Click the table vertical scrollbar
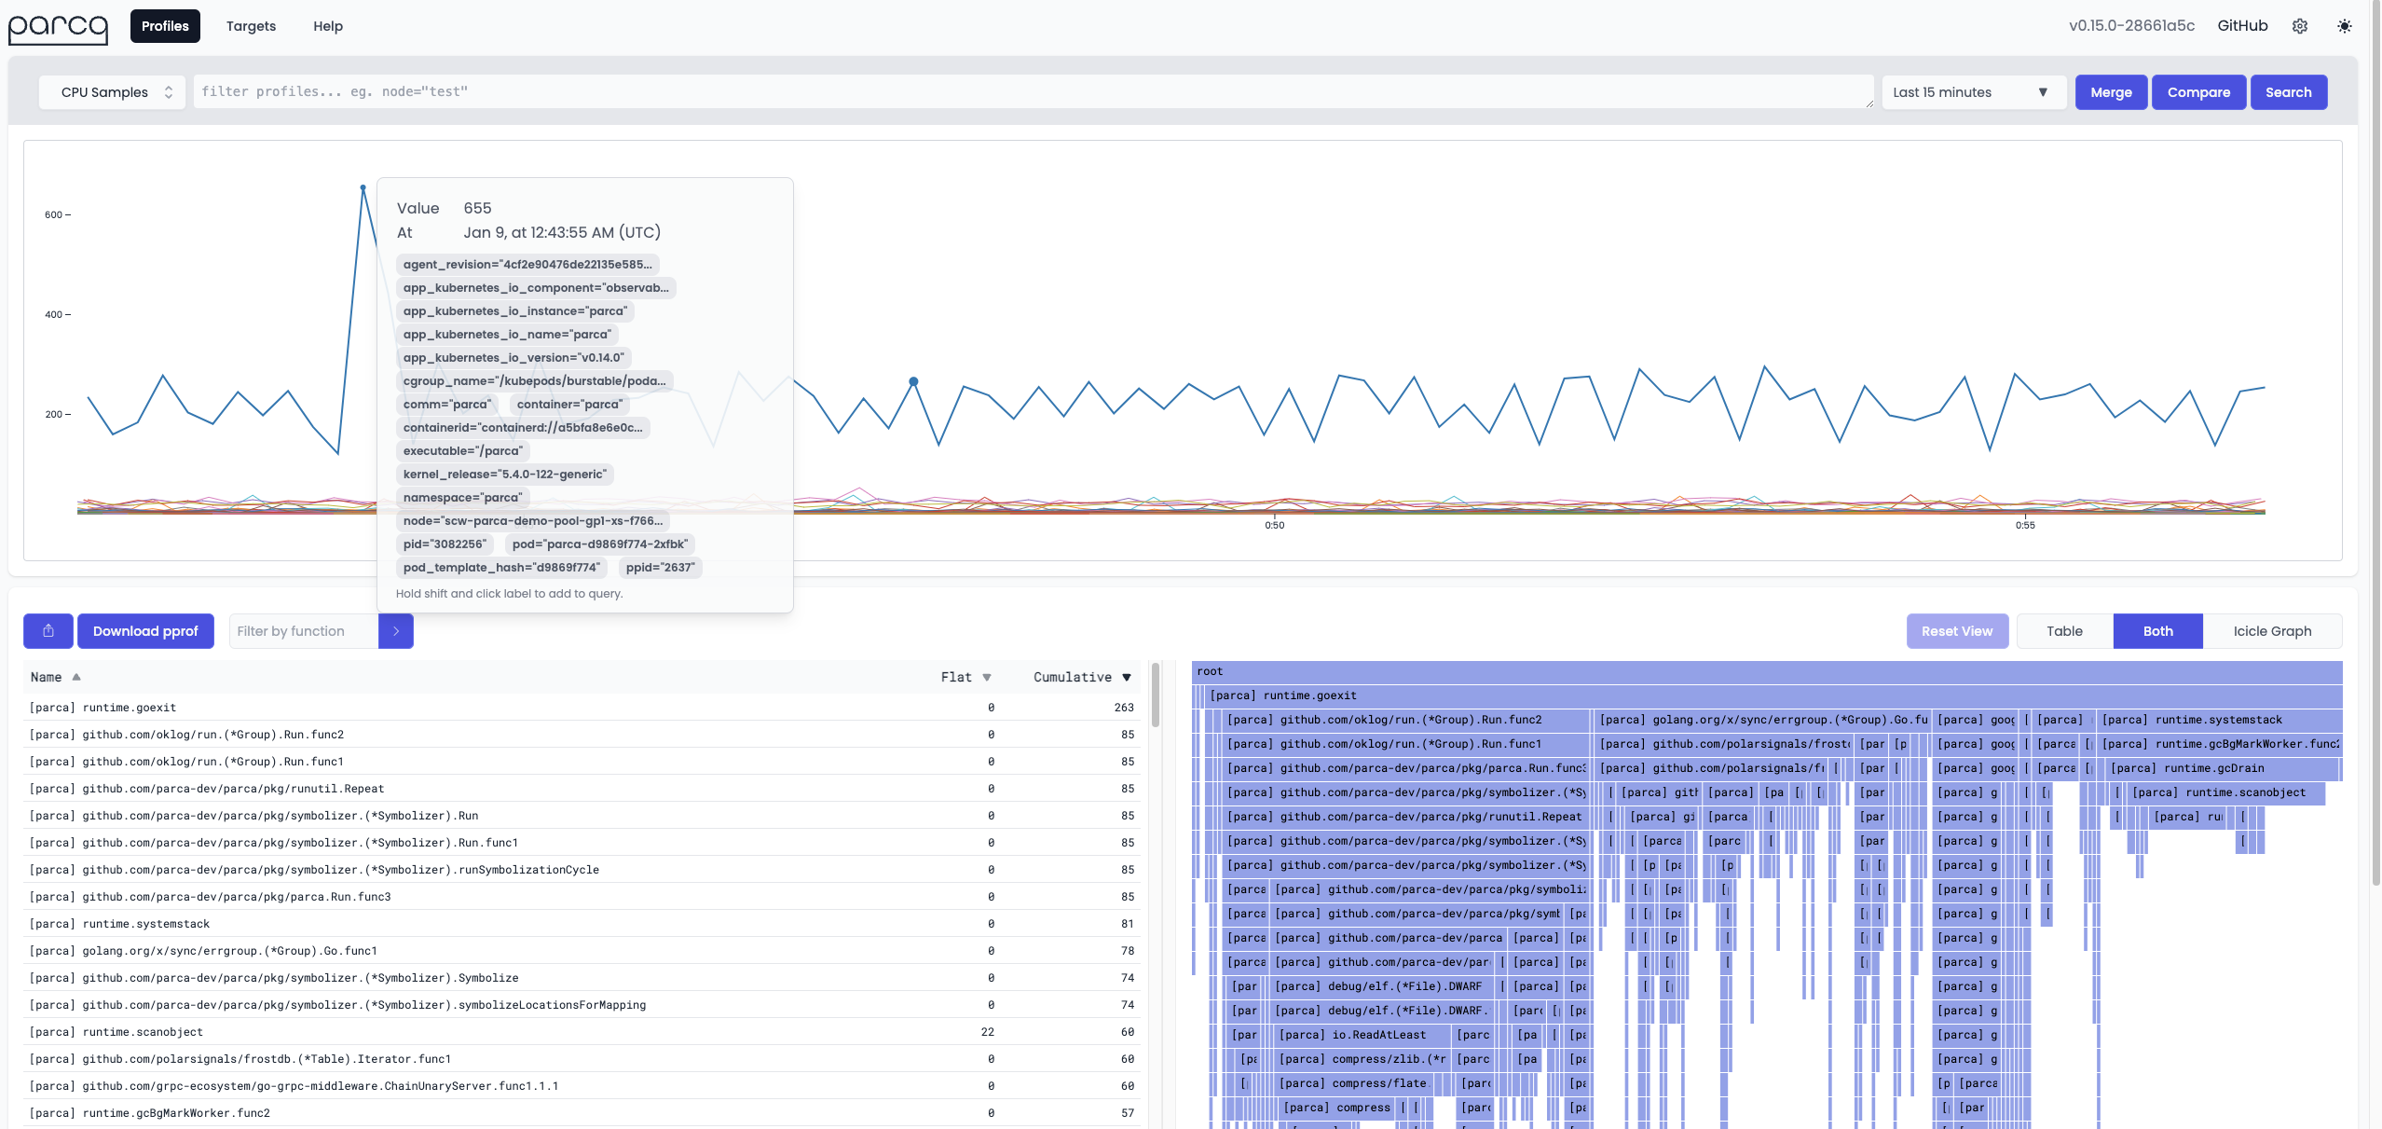2382x1129 pixels. (1156, 695)
